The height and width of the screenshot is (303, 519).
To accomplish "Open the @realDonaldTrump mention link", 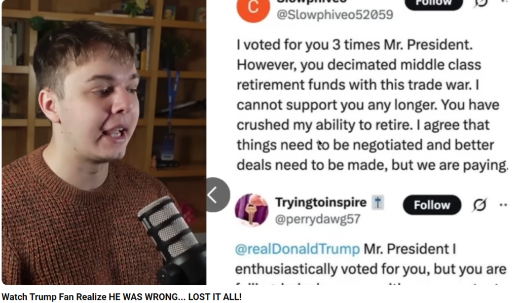I will [x=297, y=249].
